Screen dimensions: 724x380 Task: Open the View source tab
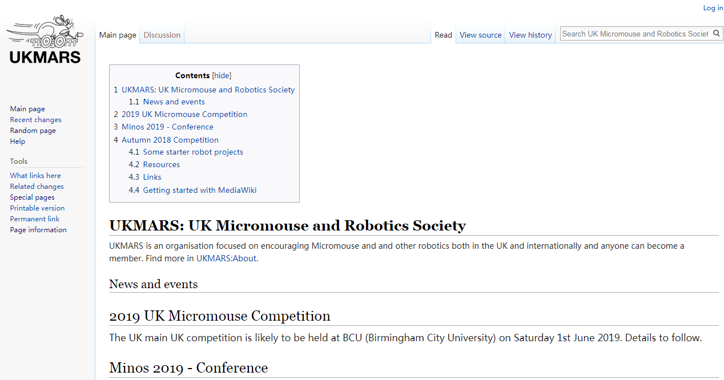[481, 35]
